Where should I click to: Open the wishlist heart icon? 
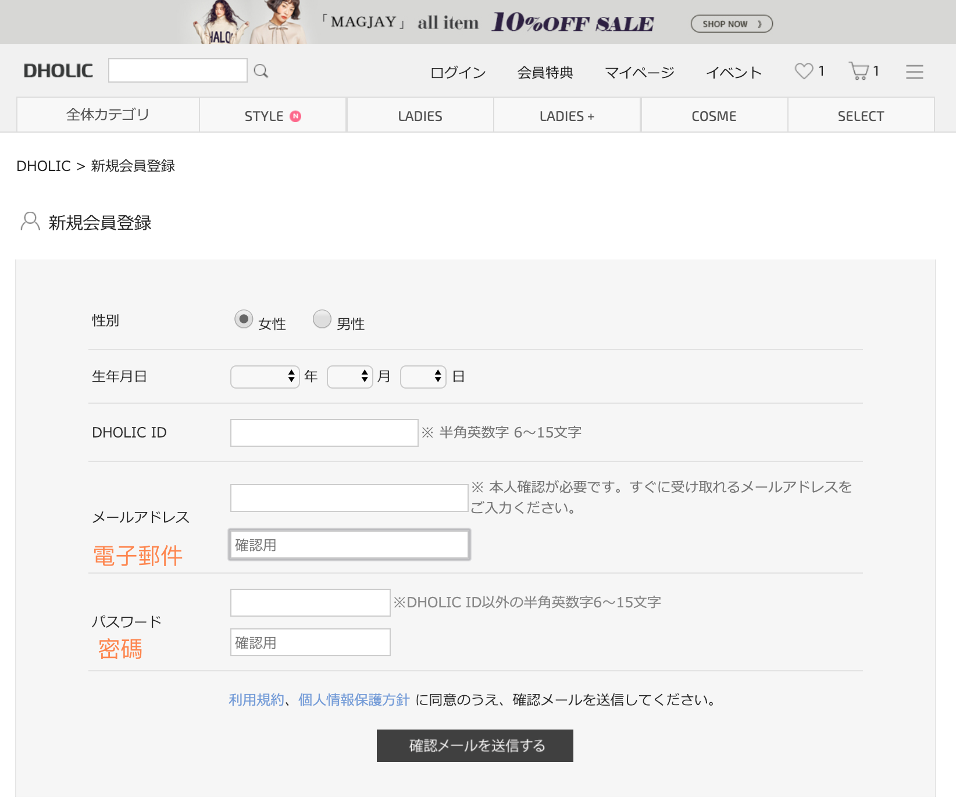pyautogui.click(x=804, y=71)
